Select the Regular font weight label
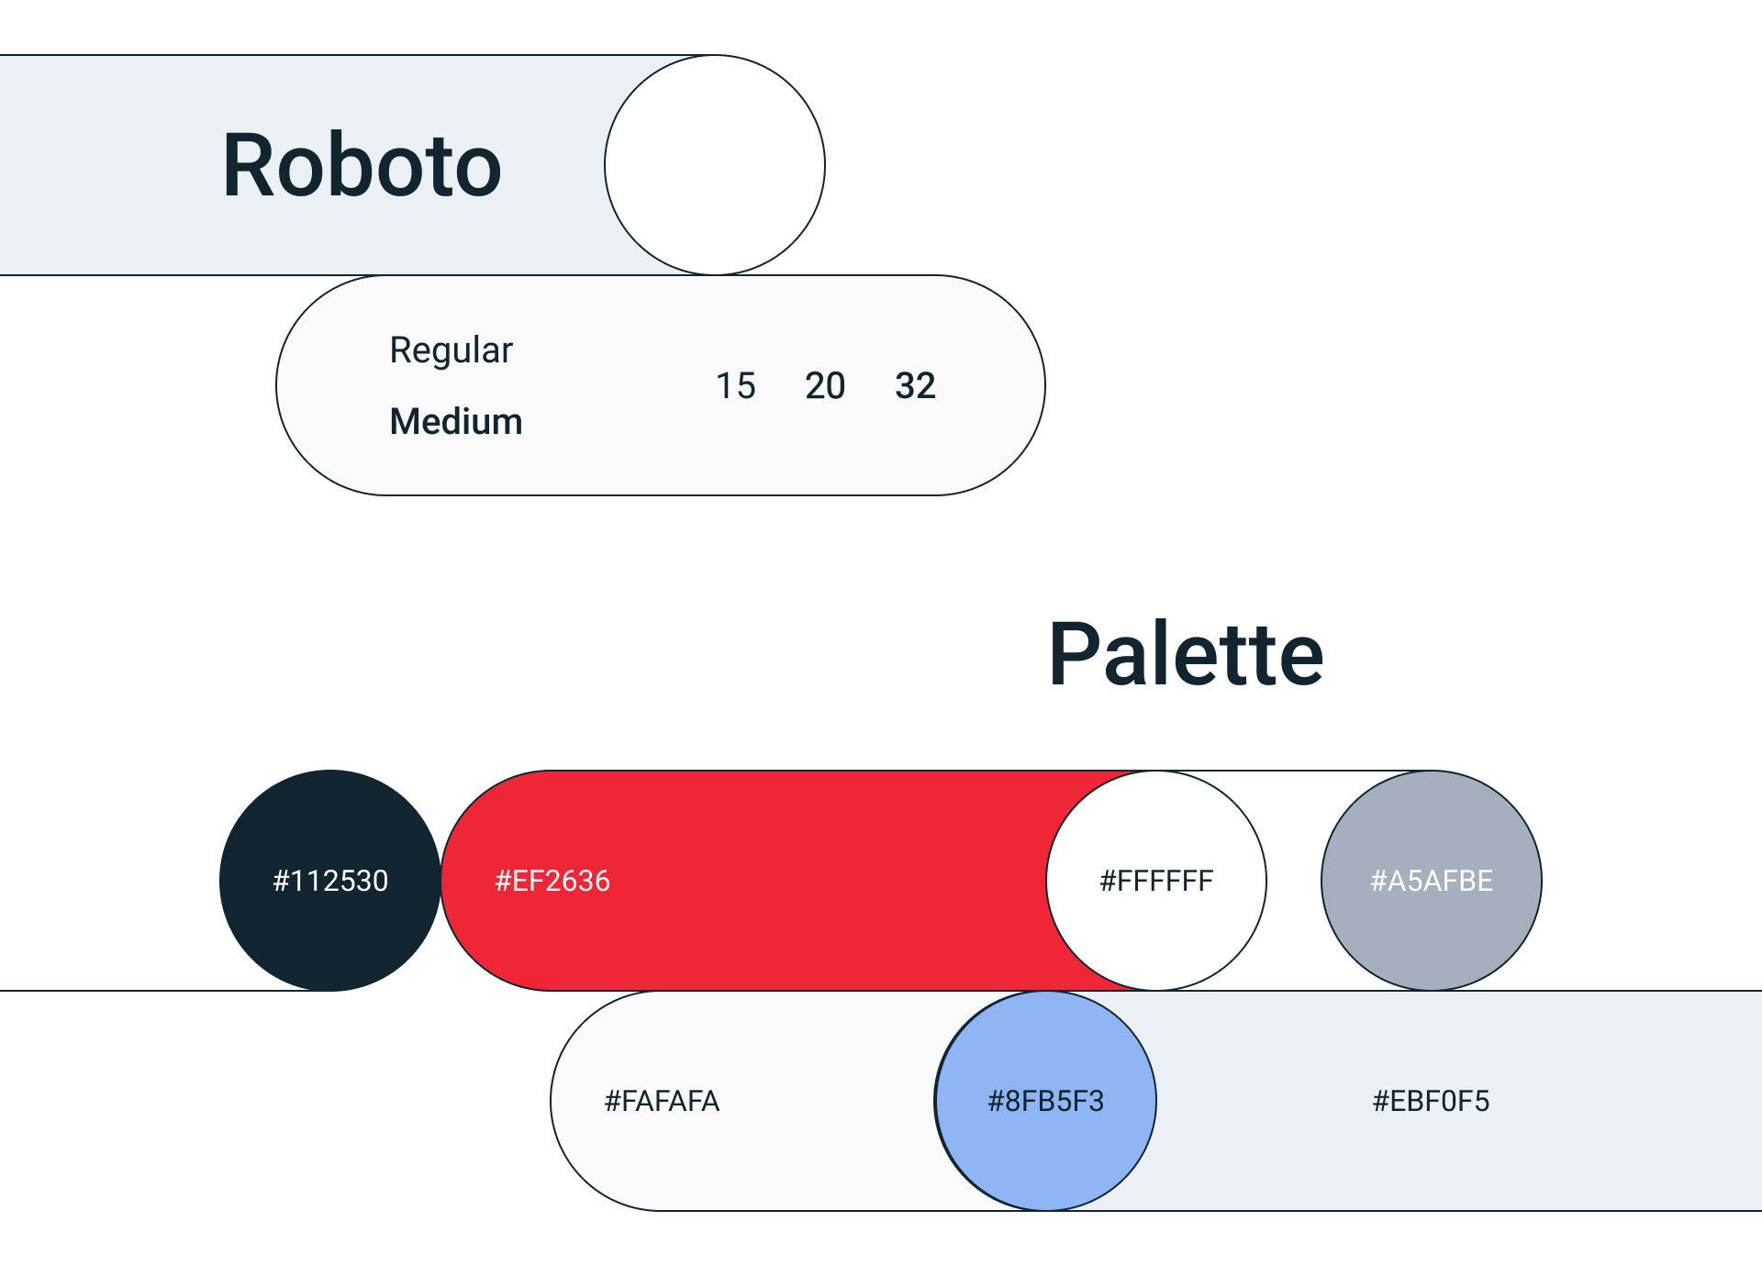 [451, 350]
